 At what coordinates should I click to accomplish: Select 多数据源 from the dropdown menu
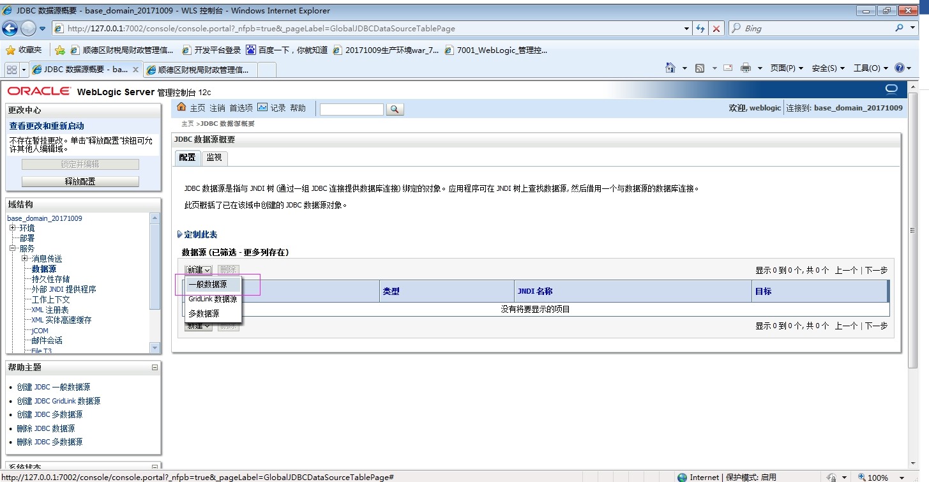[213, 313]
